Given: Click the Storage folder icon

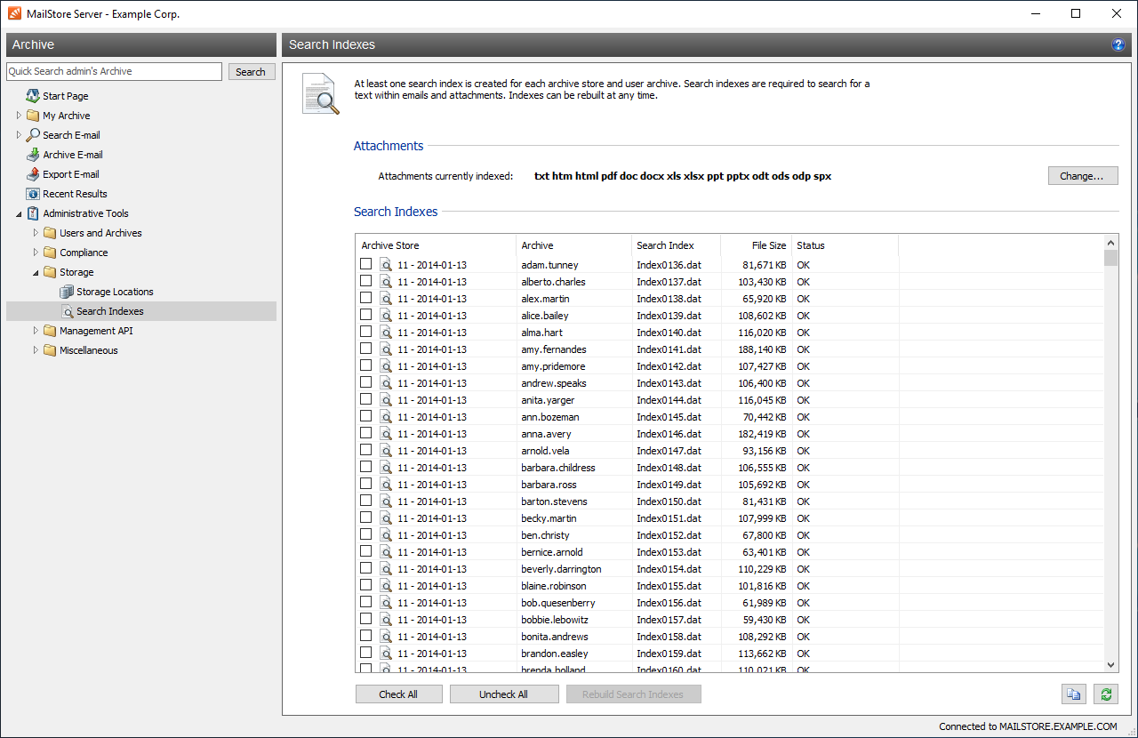Looking at the screenshot, I should pyautogui.click(x=50, y=272).
